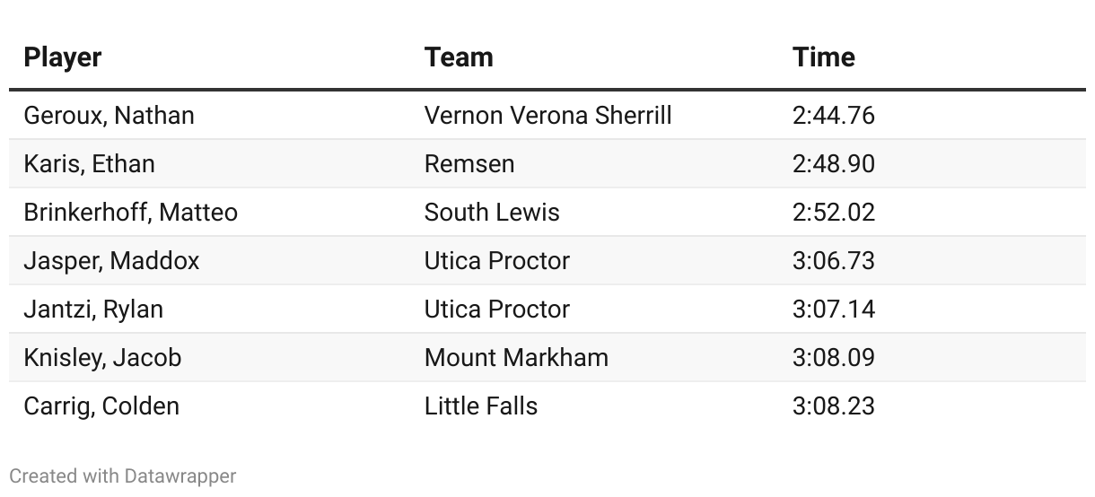Screen dimensions: 1095x497
Task: Select the Jasper, Maddox name cell
Action: (x=111, y=261)
